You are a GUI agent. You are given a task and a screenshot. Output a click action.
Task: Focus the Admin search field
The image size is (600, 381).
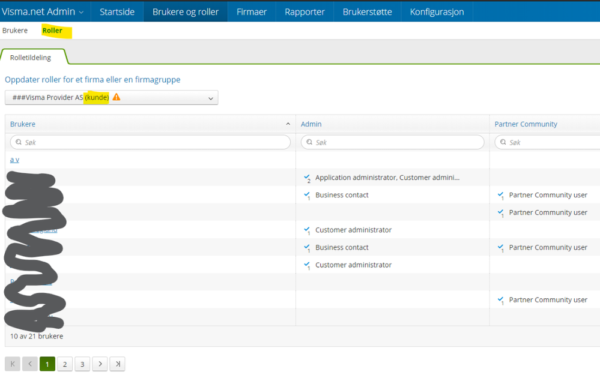click(393, 142)
